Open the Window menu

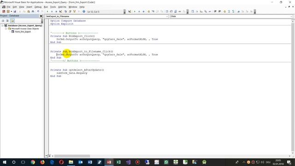(73, 7)
